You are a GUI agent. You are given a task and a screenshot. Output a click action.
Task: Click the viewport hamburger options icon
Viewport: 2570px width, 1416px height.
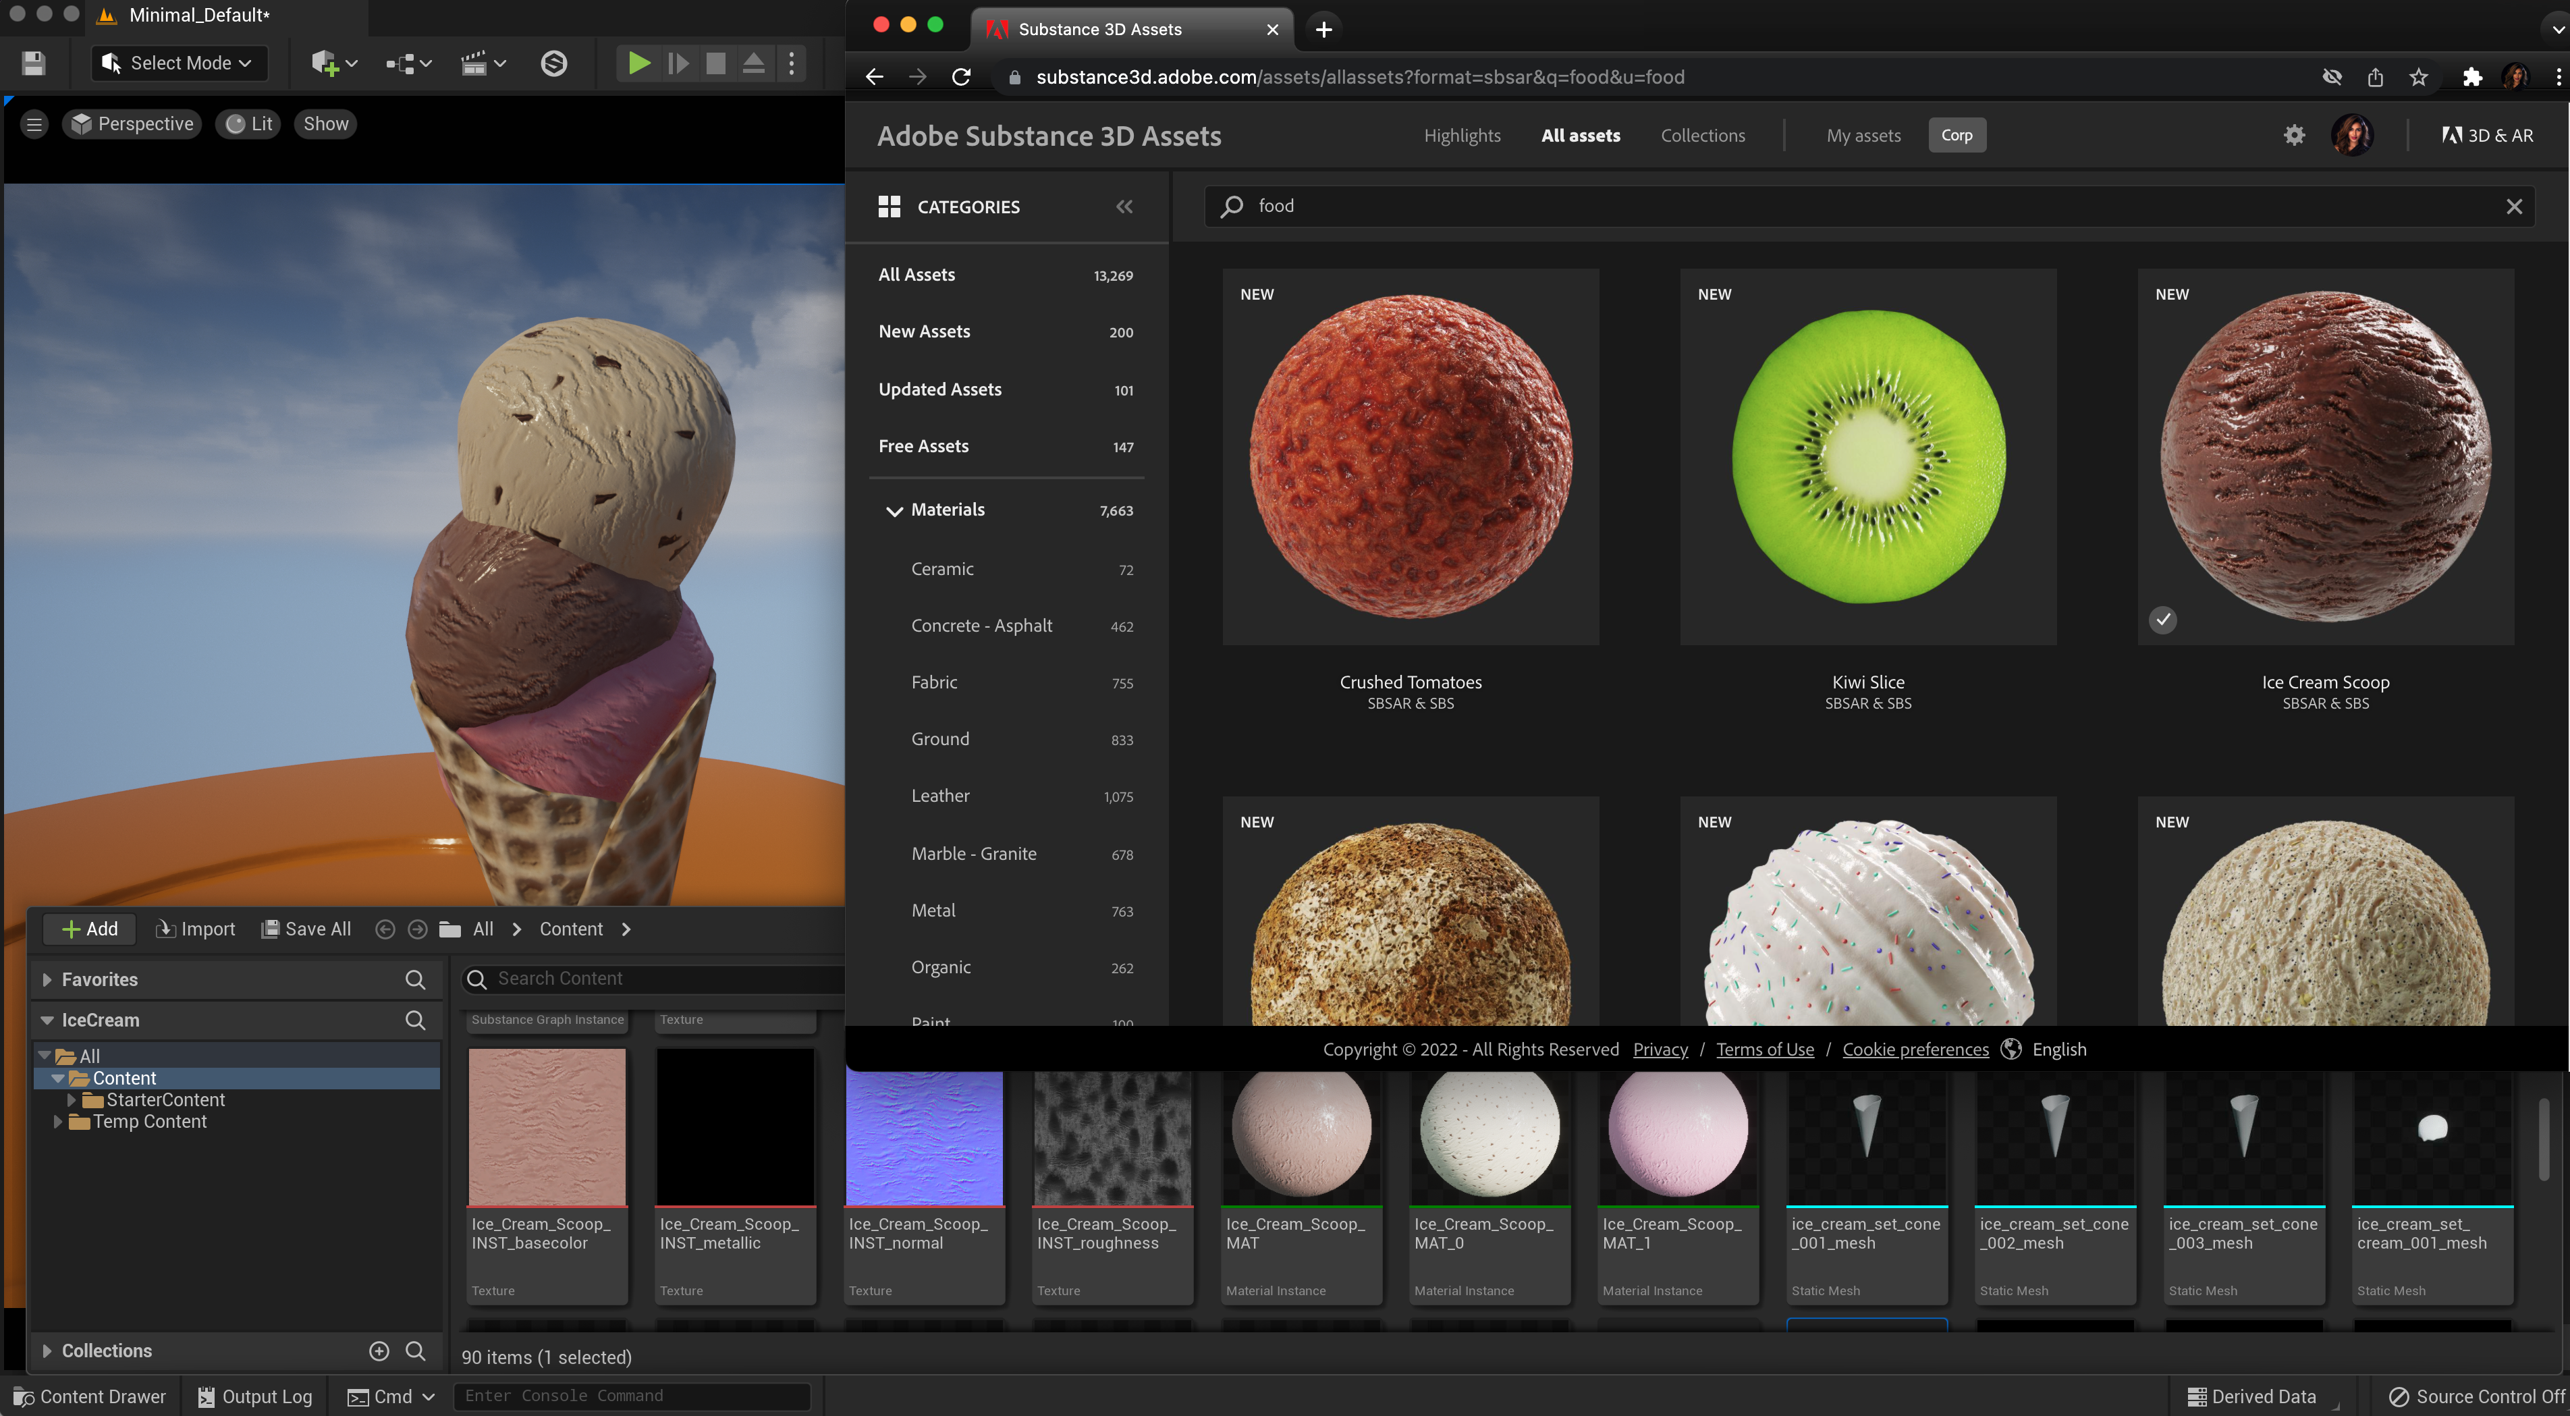[x=34, y=124]
